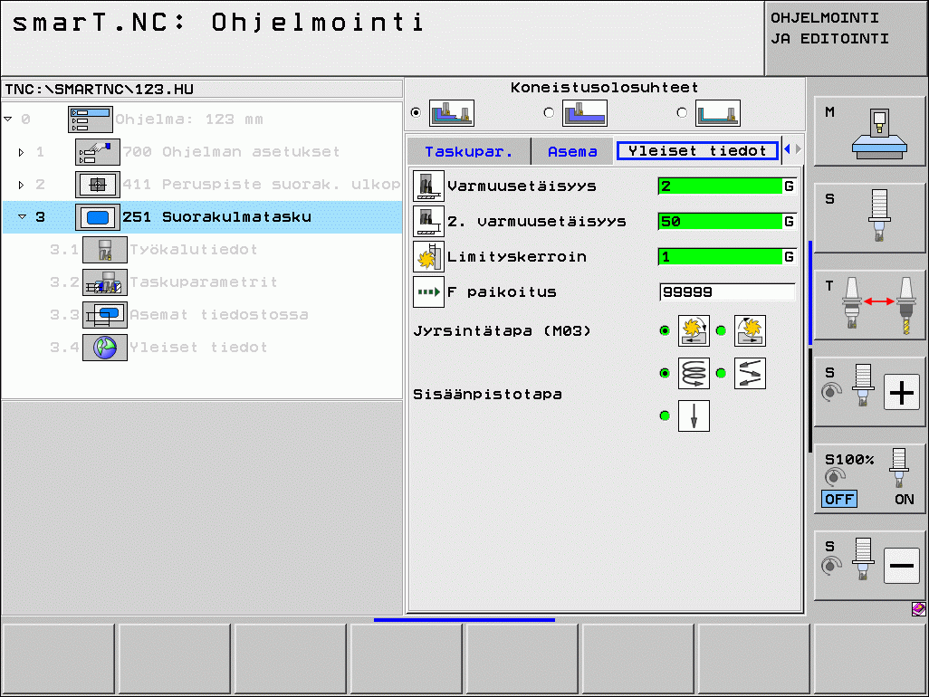Click the Yleiset tiedot globe icon
Screen dimensions: 929x697
click(105, 347)
